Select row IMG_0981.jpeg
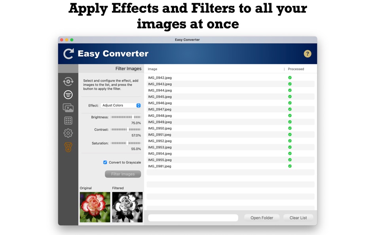 [230, 166]
